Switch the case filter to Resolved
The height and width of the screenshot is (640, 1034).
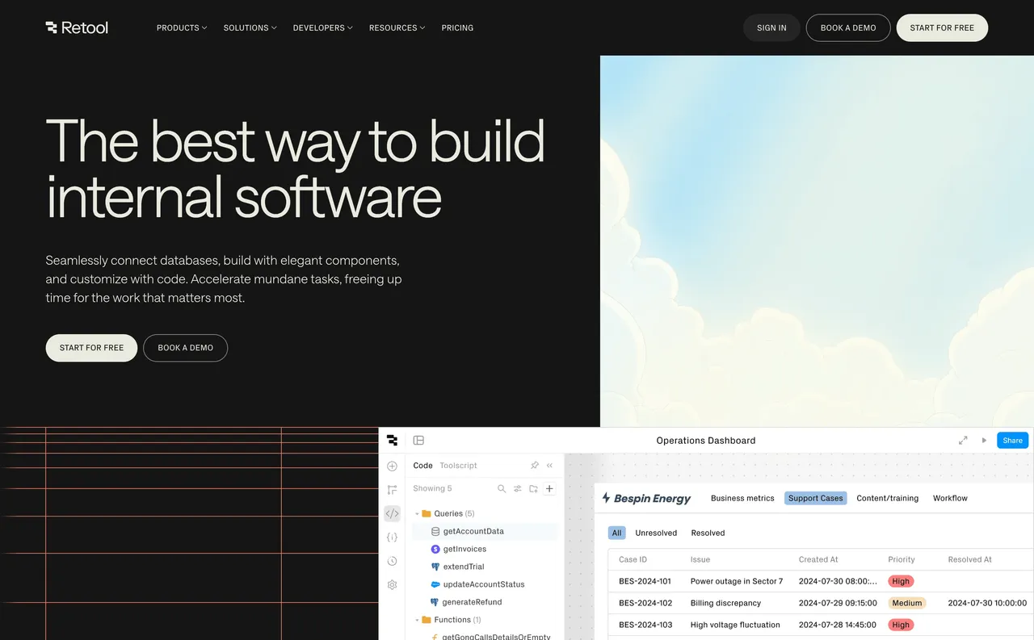coord(708,533)
